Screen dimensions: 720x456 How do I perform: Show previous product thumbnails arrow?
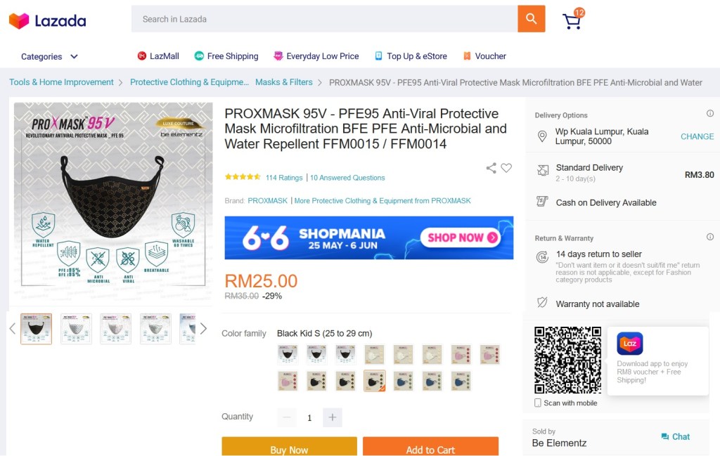click(13, 328)
